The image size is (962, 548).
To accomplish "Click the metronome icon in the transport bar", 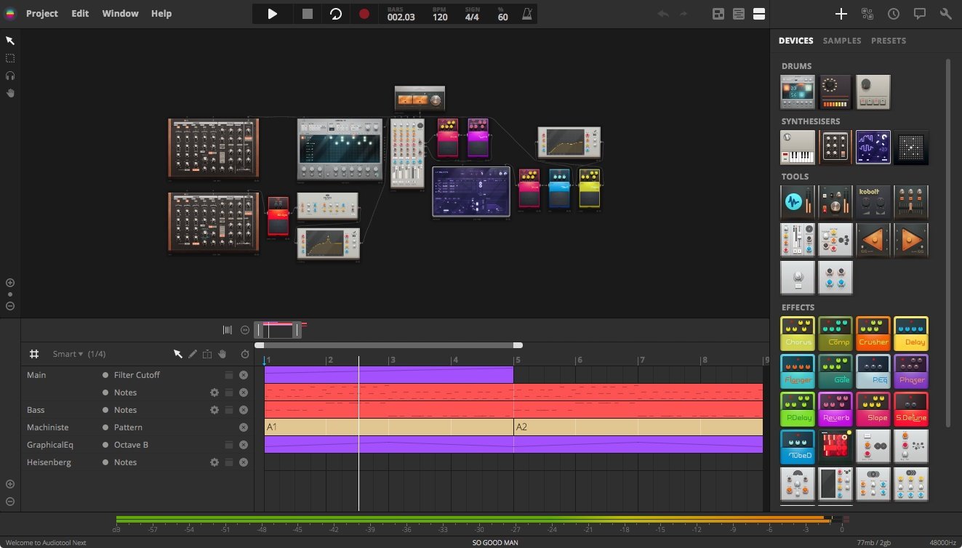I will click(x=526, y=14).
